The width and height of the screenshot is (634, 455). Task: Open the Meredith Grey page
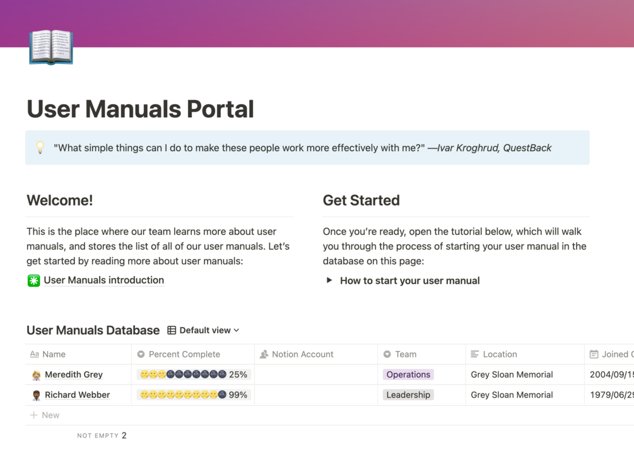click(x=74, y=374)
